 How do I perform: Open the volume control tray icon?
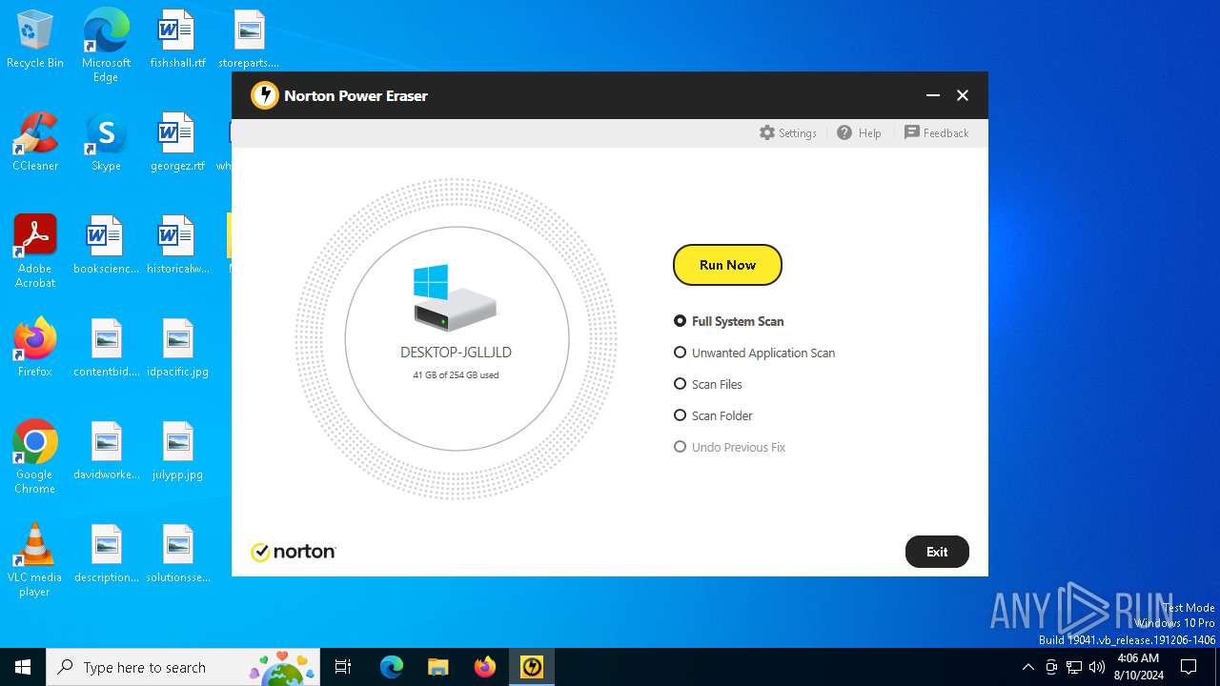[1097, 667]
